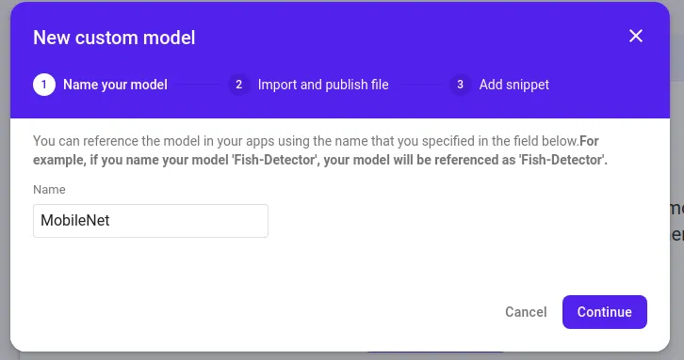Click the Cancel button
The height and width of the screenshot is (360, 684).
(x=526, y=312)
